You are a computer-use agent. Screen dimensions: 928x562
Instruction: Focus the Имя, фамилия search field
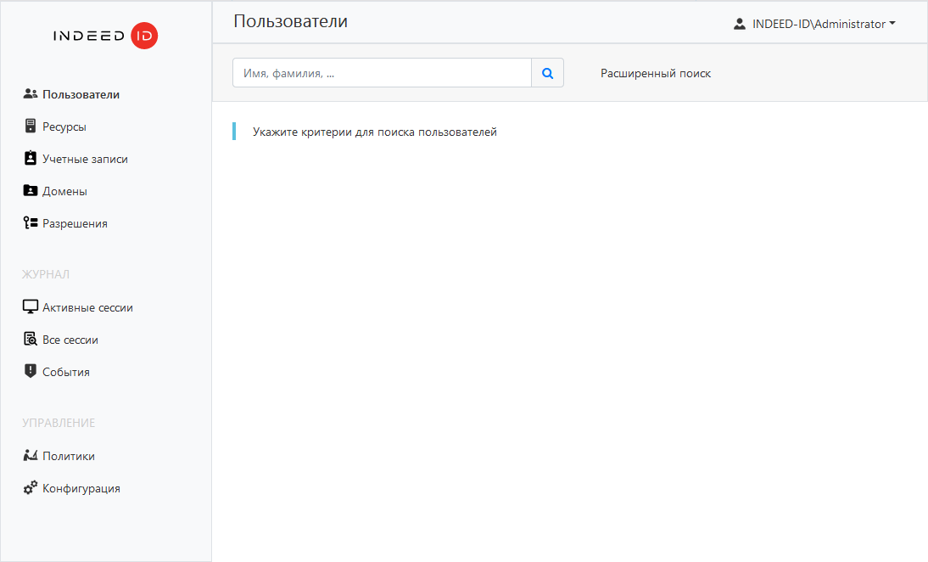(382, 74)
